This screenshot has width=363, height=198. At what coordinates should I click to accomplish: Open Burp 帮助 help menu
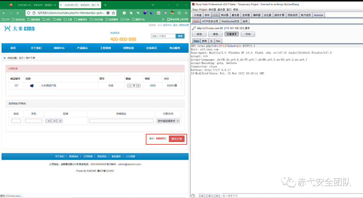[x=236, y=9]
